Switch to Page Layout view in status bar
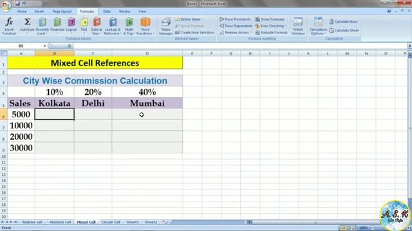This screenshot has height=231, width=412. click(x=349, y=228)
